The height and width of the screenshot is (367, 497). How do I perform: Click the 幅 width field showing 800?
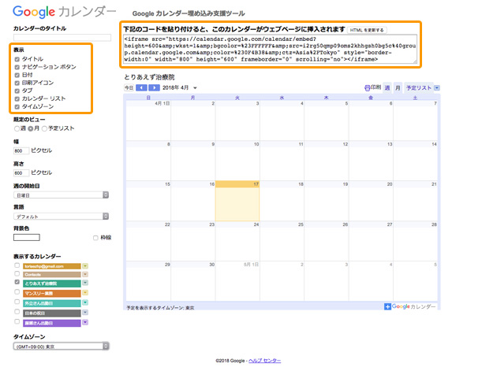[21, 151]
